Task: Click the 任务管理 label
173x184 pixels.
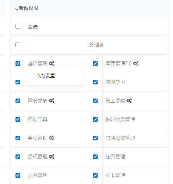Action: click(x=115, y=157)
